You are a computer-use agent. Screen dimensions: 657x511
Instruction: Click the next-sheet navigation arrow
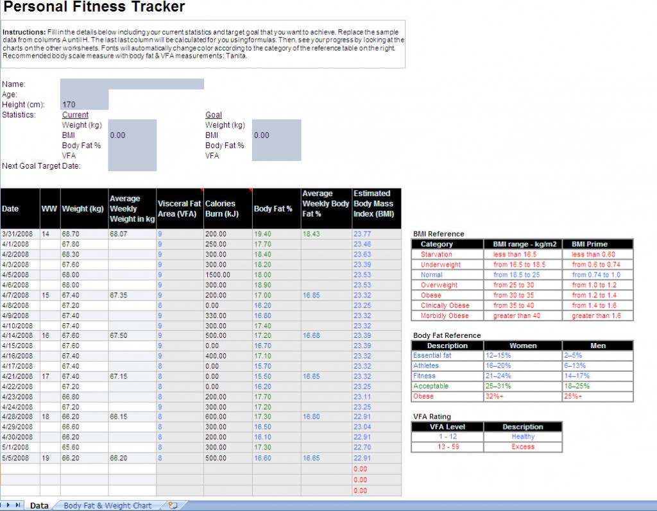pyautogui.click(x=8, y=505)
